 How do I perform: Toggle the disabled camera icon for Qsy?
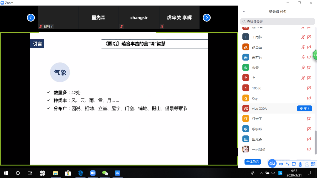click(309, 98)
